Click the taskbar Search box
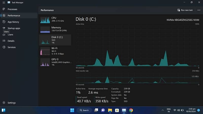This screenshot has height=114, width=203. tap(84, 110)
